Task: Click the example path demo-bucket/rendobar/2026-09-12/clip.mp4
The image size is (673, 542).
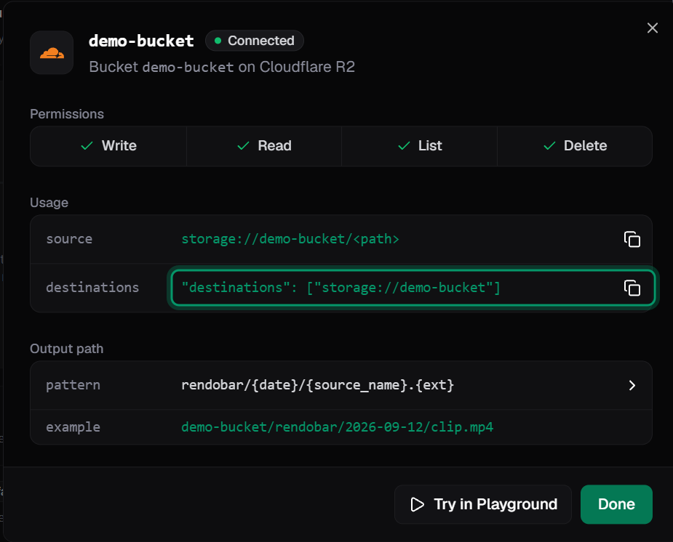Action: coord(337,427)
